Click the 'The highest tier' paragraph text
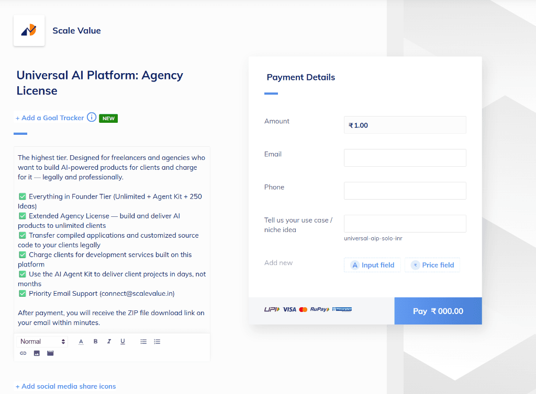 111,167
